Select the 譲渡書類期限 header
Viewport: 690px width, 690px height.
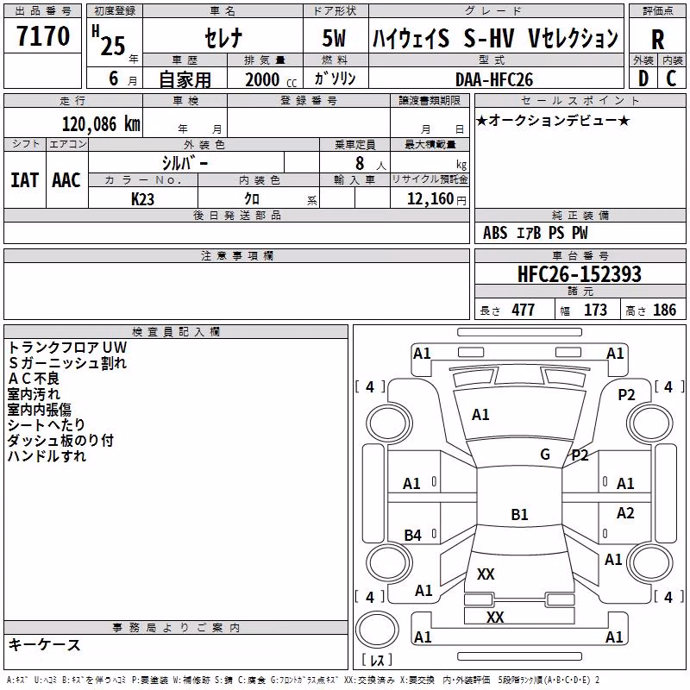[430, 101]
